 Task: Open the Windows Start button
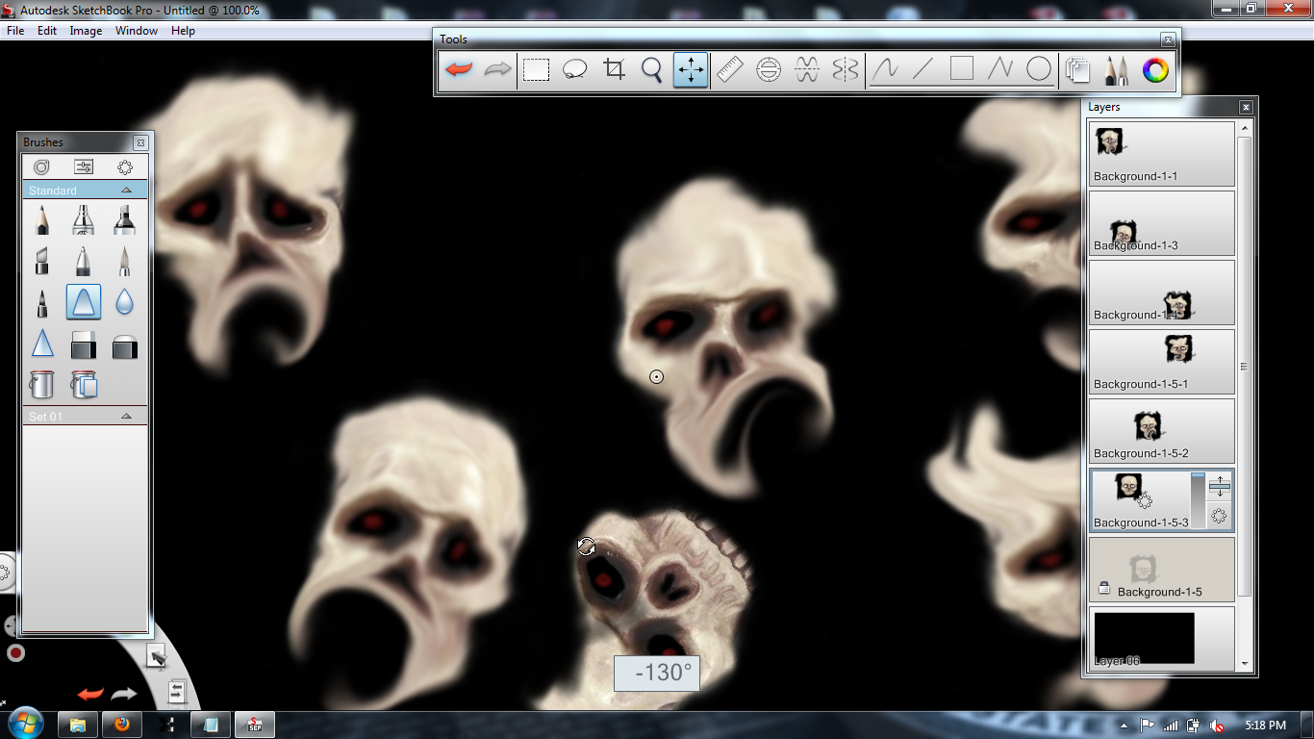coord(24,724)
